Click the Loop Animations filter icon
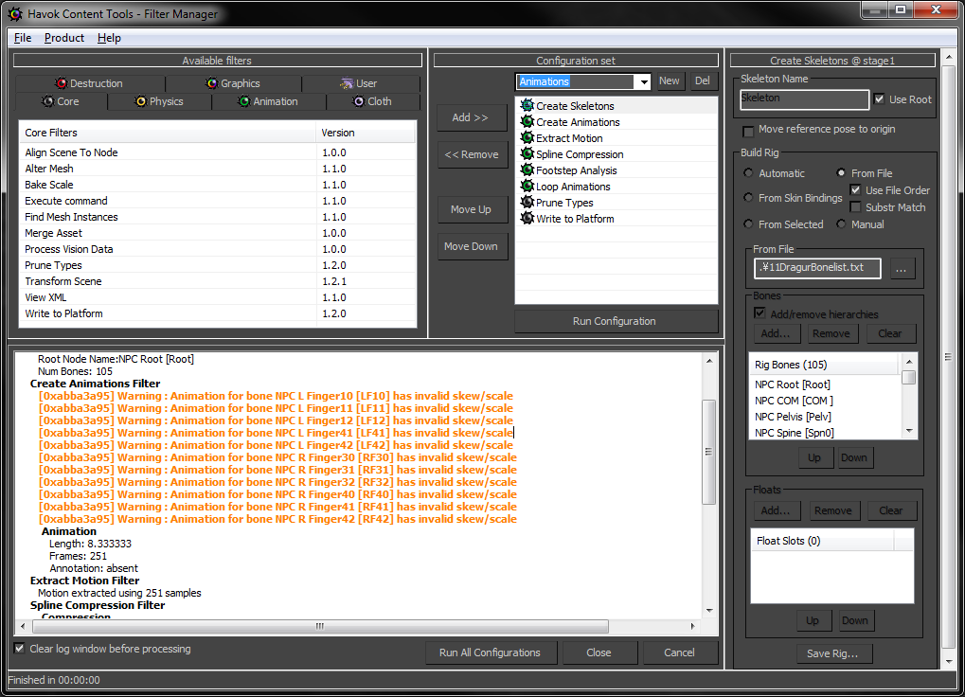965x697 pixels. [527, 186]
